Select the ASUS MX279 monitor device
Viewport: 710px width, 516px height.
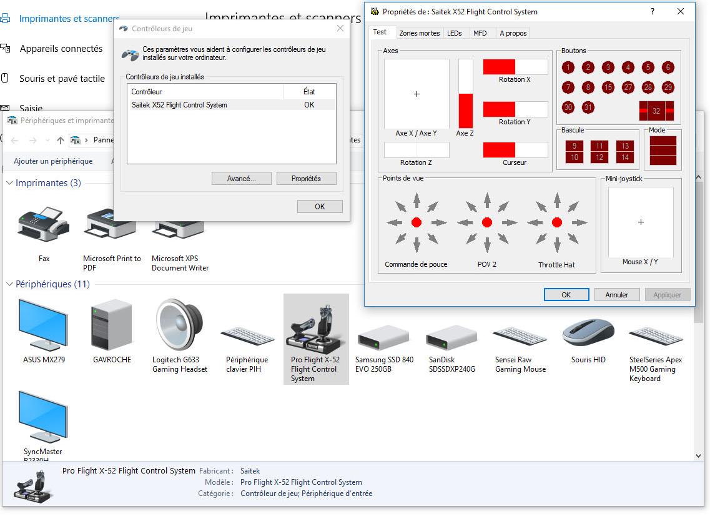44,331
